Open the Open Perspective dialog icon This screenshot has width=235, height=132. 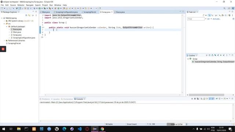pos(229,8)
